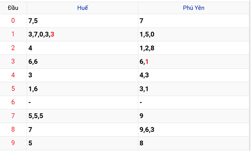Click the Phú Yên cell showing 1,5,0
The width and height of the screenshot is (251, 151).
(x=147, y=34)
